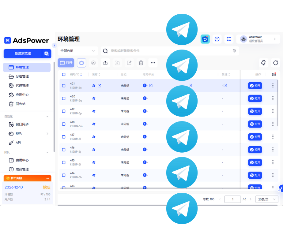Select checkbox for profile 420

[63, 99]
